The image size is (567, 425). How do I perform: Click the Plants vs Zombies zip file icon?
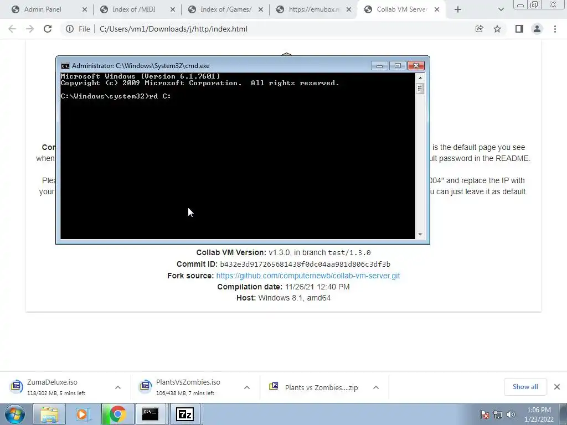pos(274,386)
